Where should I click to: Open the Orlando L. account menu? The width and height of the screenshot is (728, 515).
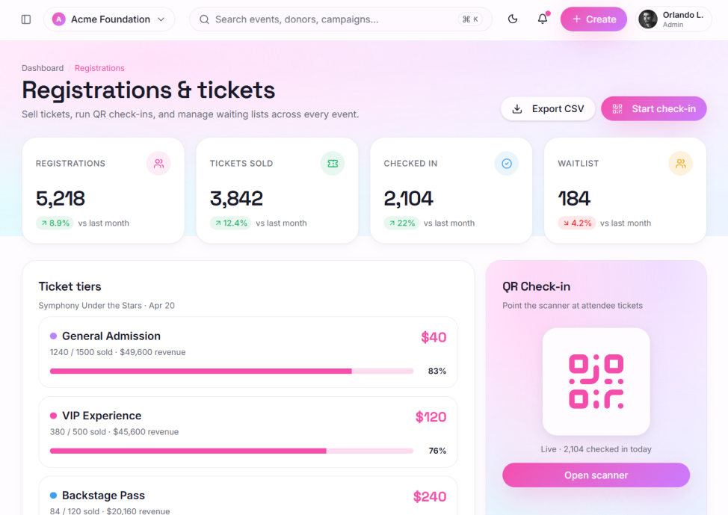click(x=673, y=19)
